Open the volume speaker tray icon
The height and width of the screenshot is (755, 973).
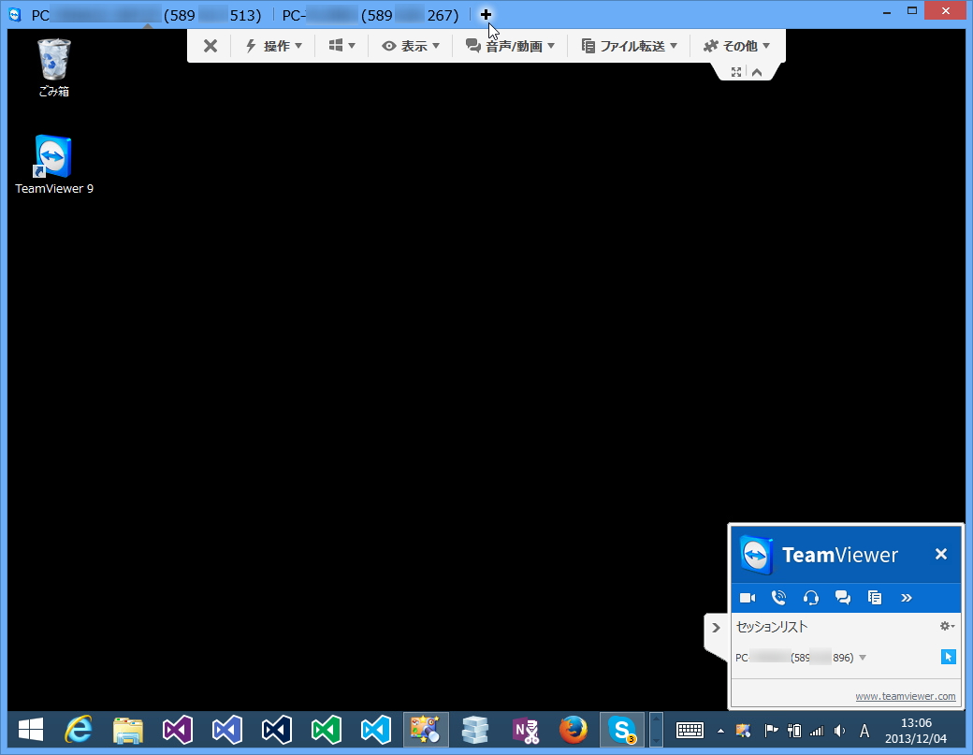[839, 731]
